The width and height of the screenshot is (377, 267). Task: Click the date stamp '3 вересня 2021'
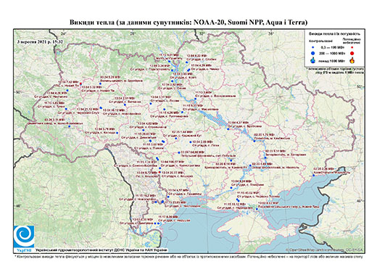point(34,41)
